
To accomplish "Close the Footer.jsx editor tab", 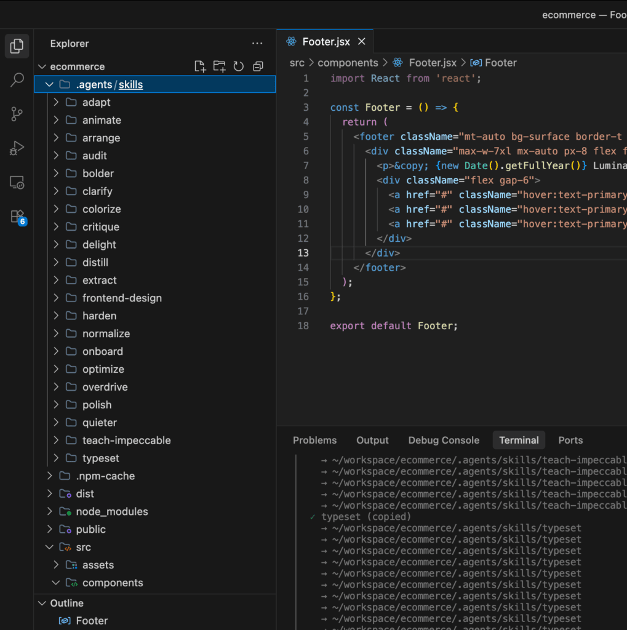I will (x=362, y=41).
